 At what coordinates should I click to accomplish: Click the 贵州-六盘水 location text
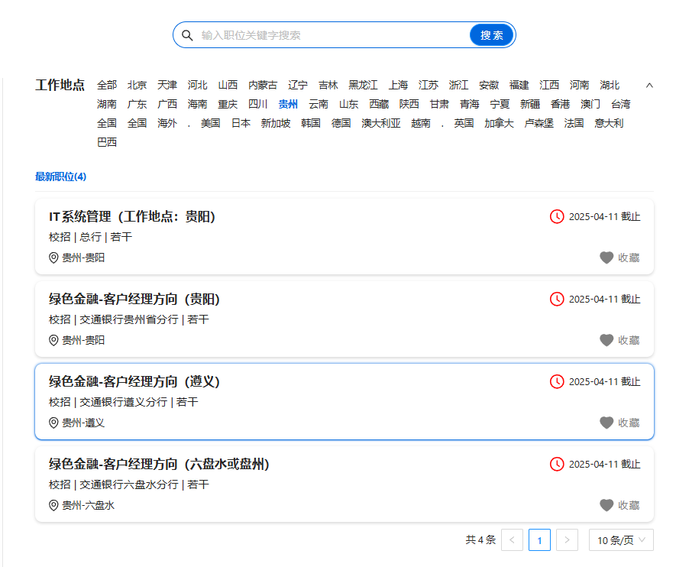point(89,505)
